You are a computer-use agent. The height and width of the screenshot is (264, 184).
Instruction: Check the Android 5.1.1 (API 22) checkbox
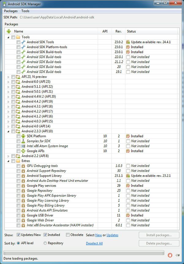click(x=13, y=87)
